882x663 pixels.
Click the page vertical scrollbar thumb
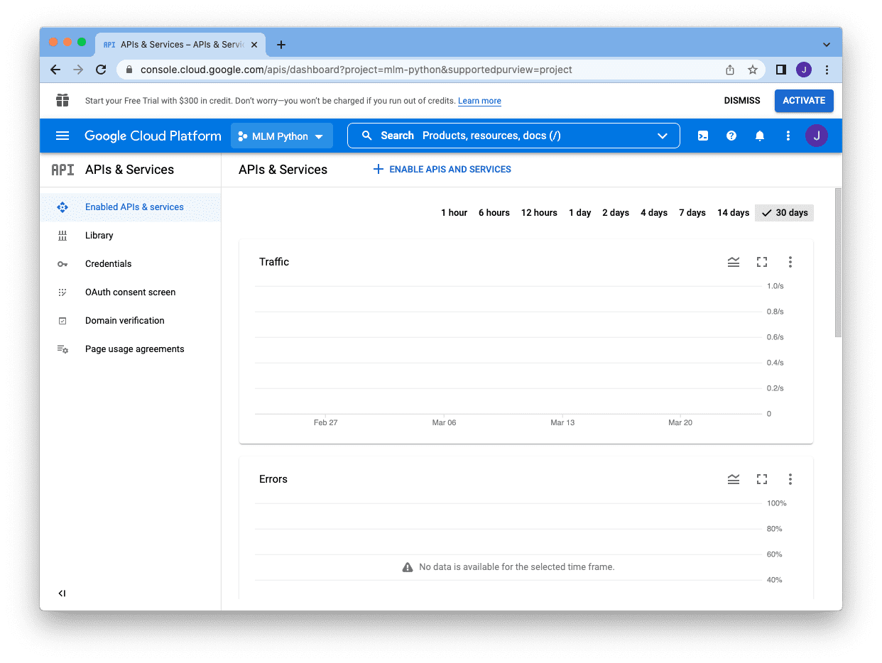(838, 263)
